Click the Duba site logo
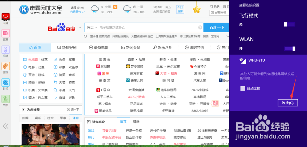This screenshot has width=307, height=147. (41, 10)
